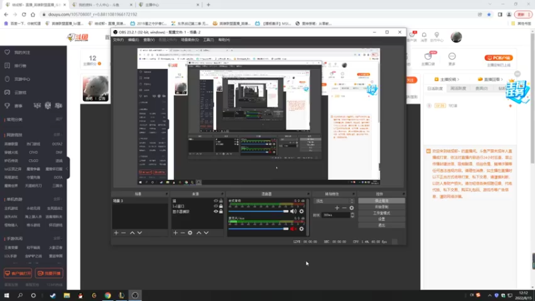Click the 设置 button in OBS controls
The image size is (535, 301).
(381, 219)
